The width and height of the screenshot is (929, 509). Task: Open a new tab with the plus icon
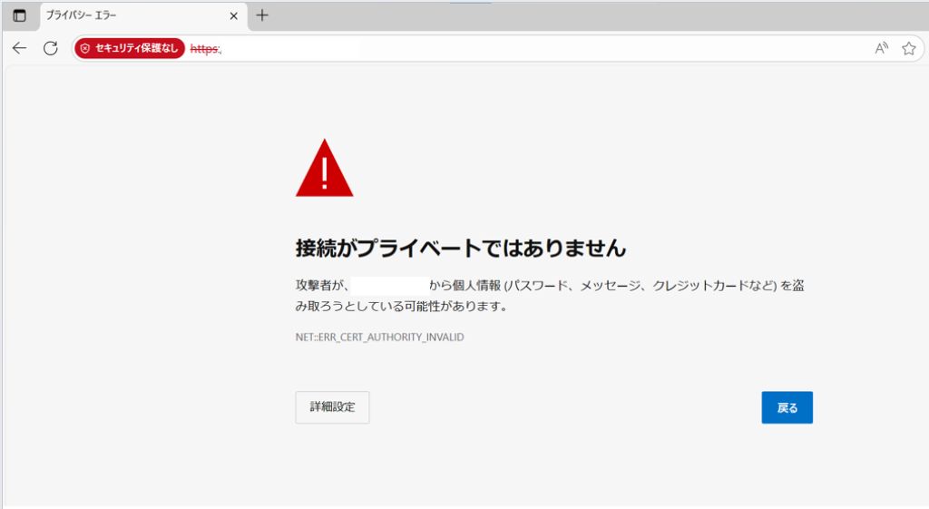tap(262, 15)
